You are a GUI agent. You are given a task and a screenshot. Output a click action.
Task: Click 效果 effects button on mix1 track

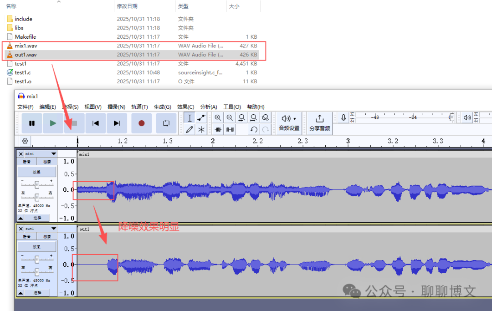click(x=37, y=172)
